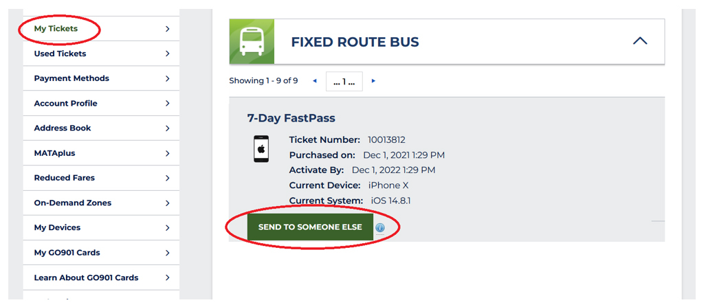Click the green bus icon
Viewport: 706px width, 307px height.
252,41
